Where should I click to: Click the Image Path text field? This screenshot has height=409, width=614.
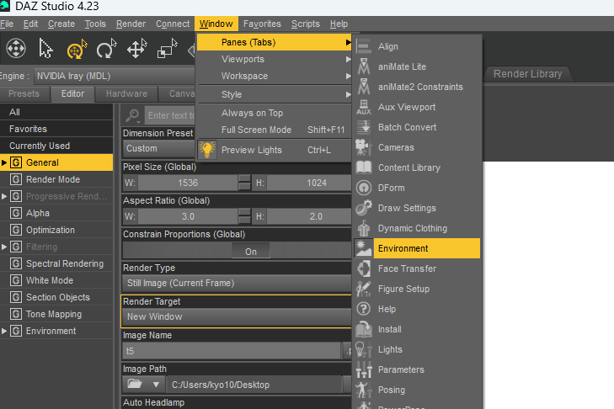tap(254, 385)
